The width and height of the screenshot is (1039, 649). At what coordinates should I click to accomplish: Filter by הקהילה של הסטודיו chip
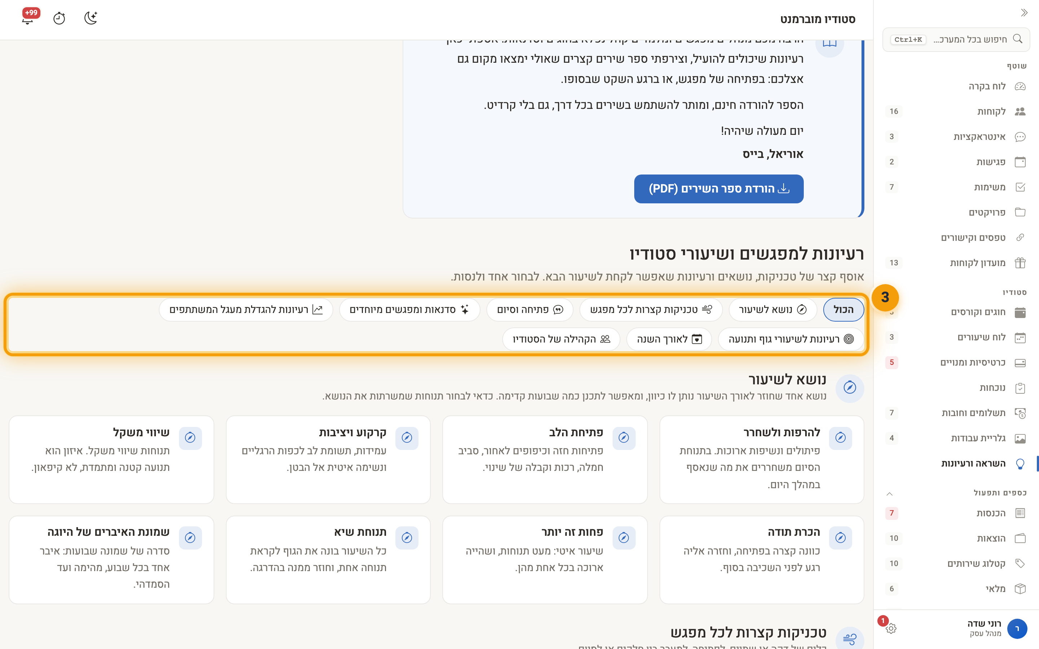[561, 339]
